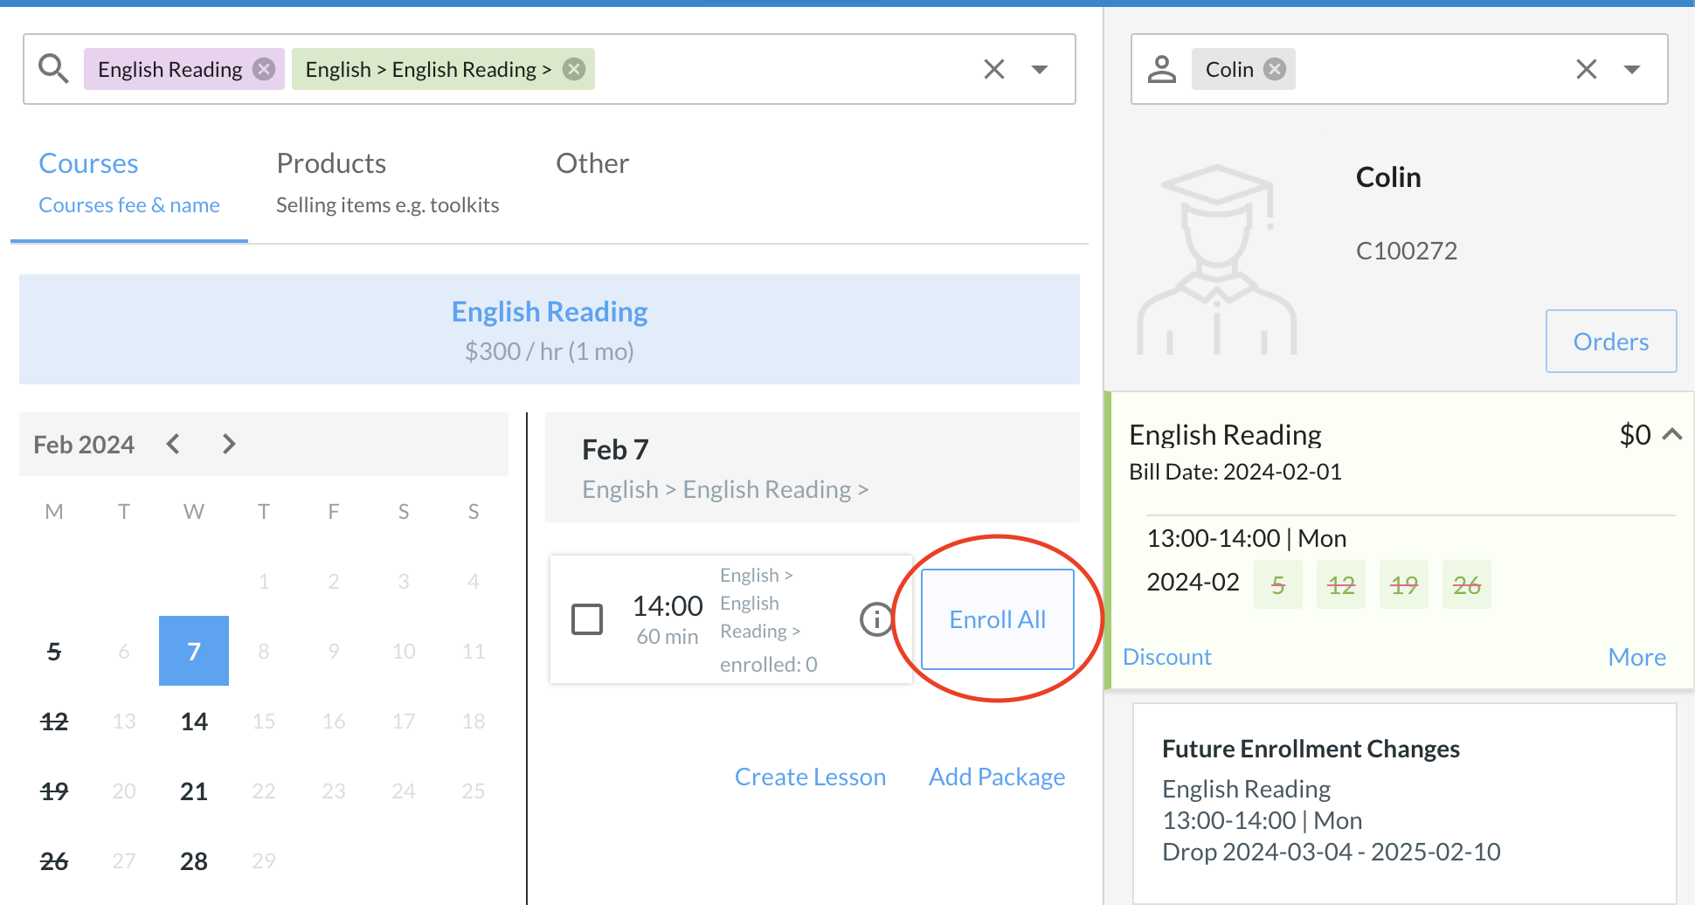The image size is (1695, 905).
Task: Check the 14:00 lesson checkbox
Action: [x=587, y=619]
